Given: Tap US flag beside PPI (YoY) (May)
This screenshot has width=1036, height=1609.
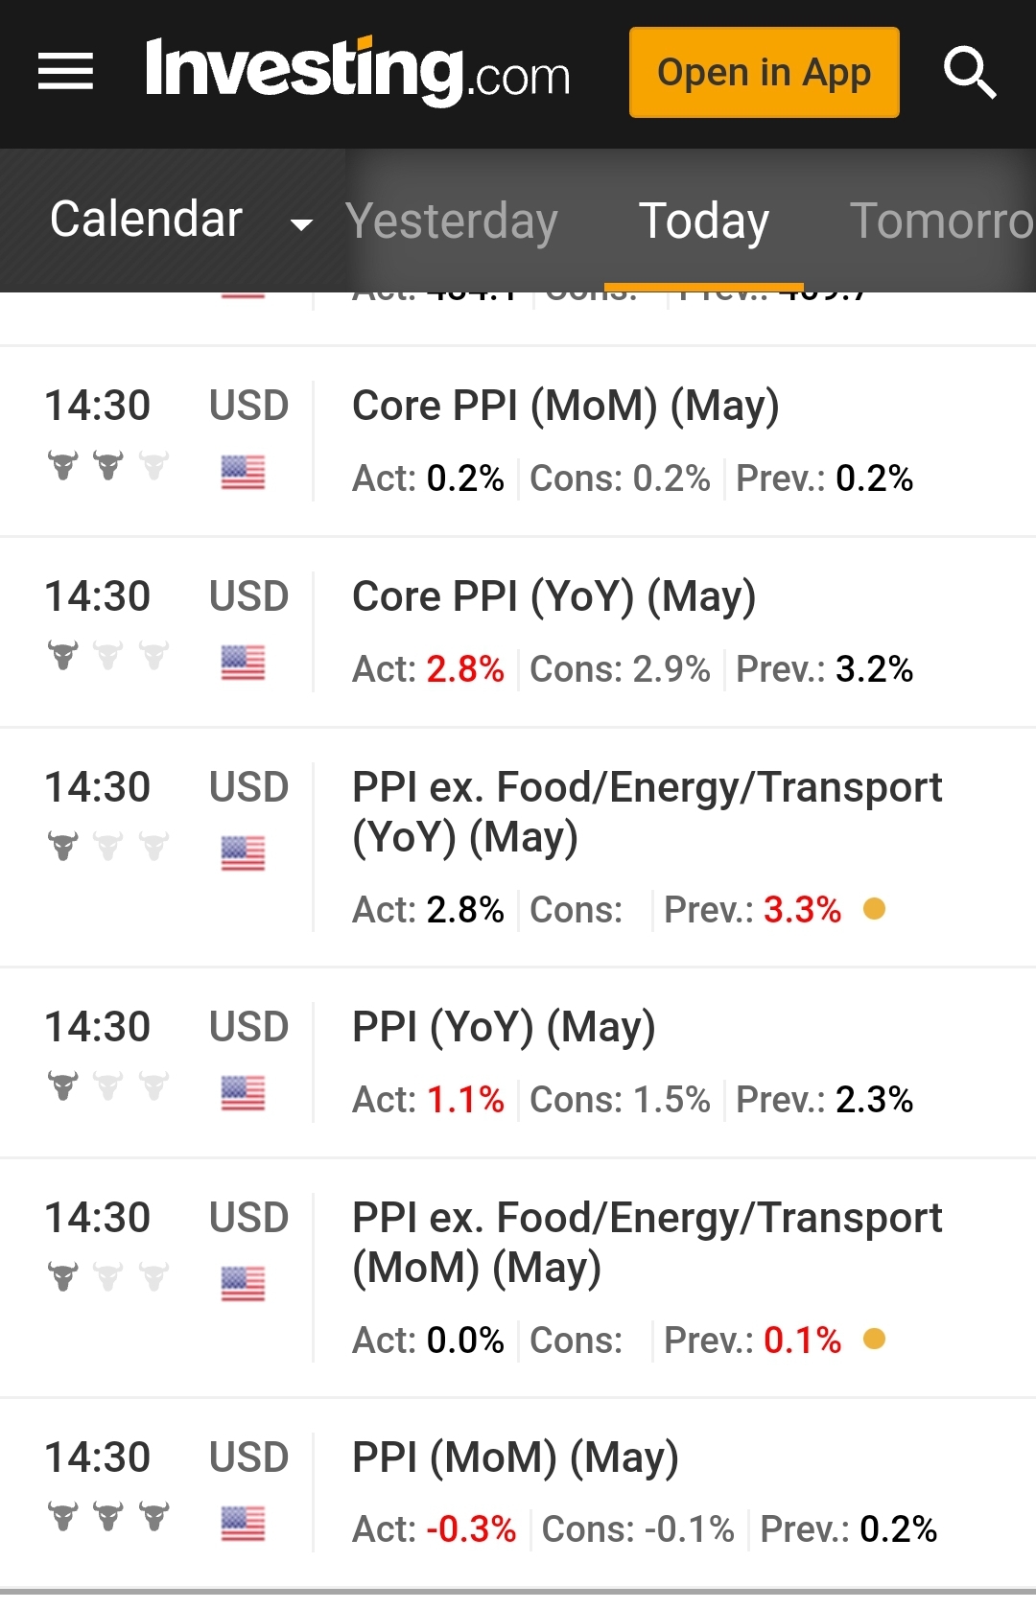Looking at the screenshot, I should [243, 1093].
